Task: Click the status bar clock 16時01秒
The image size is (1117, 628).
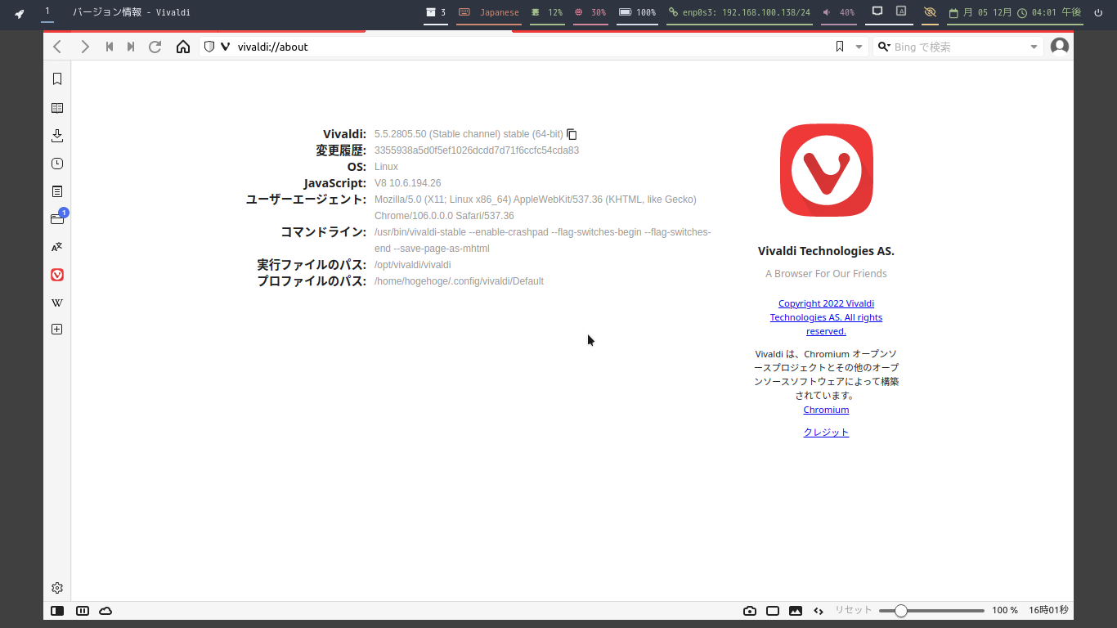Action: click(1048, 610)
